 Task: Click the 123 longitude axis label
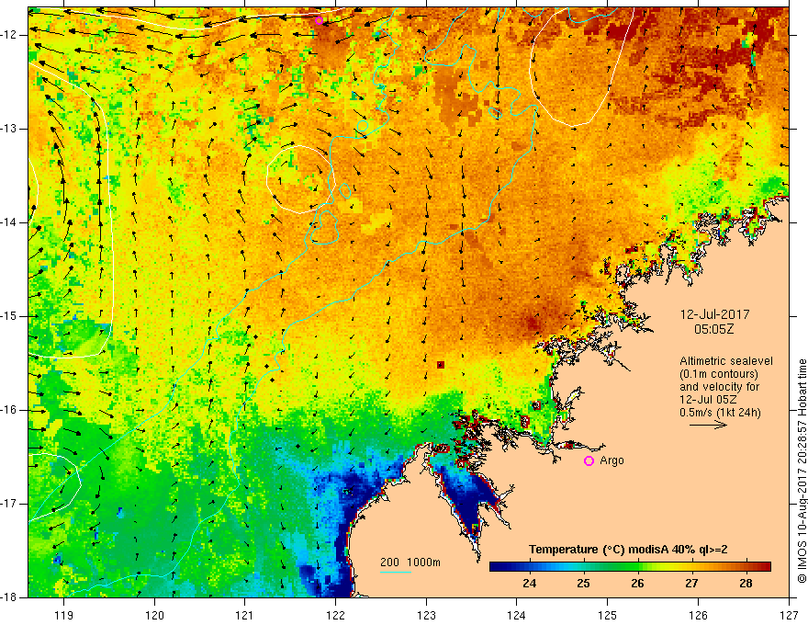[426, 615]
